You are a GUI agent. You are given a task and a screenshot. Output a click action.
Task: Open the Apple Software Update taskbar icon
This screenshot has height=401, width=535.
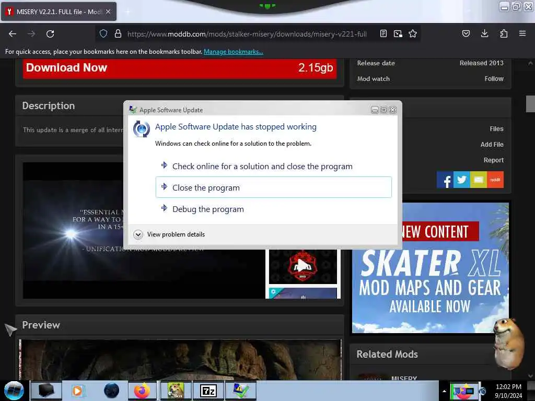pos(241,391)
